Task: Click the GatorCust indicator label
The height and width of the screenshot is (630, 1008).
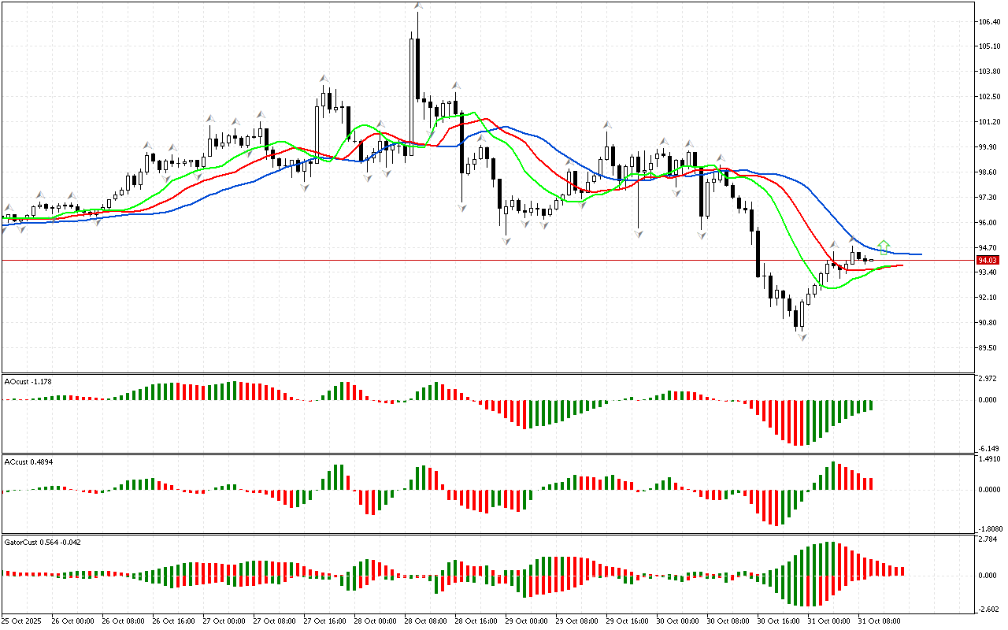Action: (x=43, y=542)
